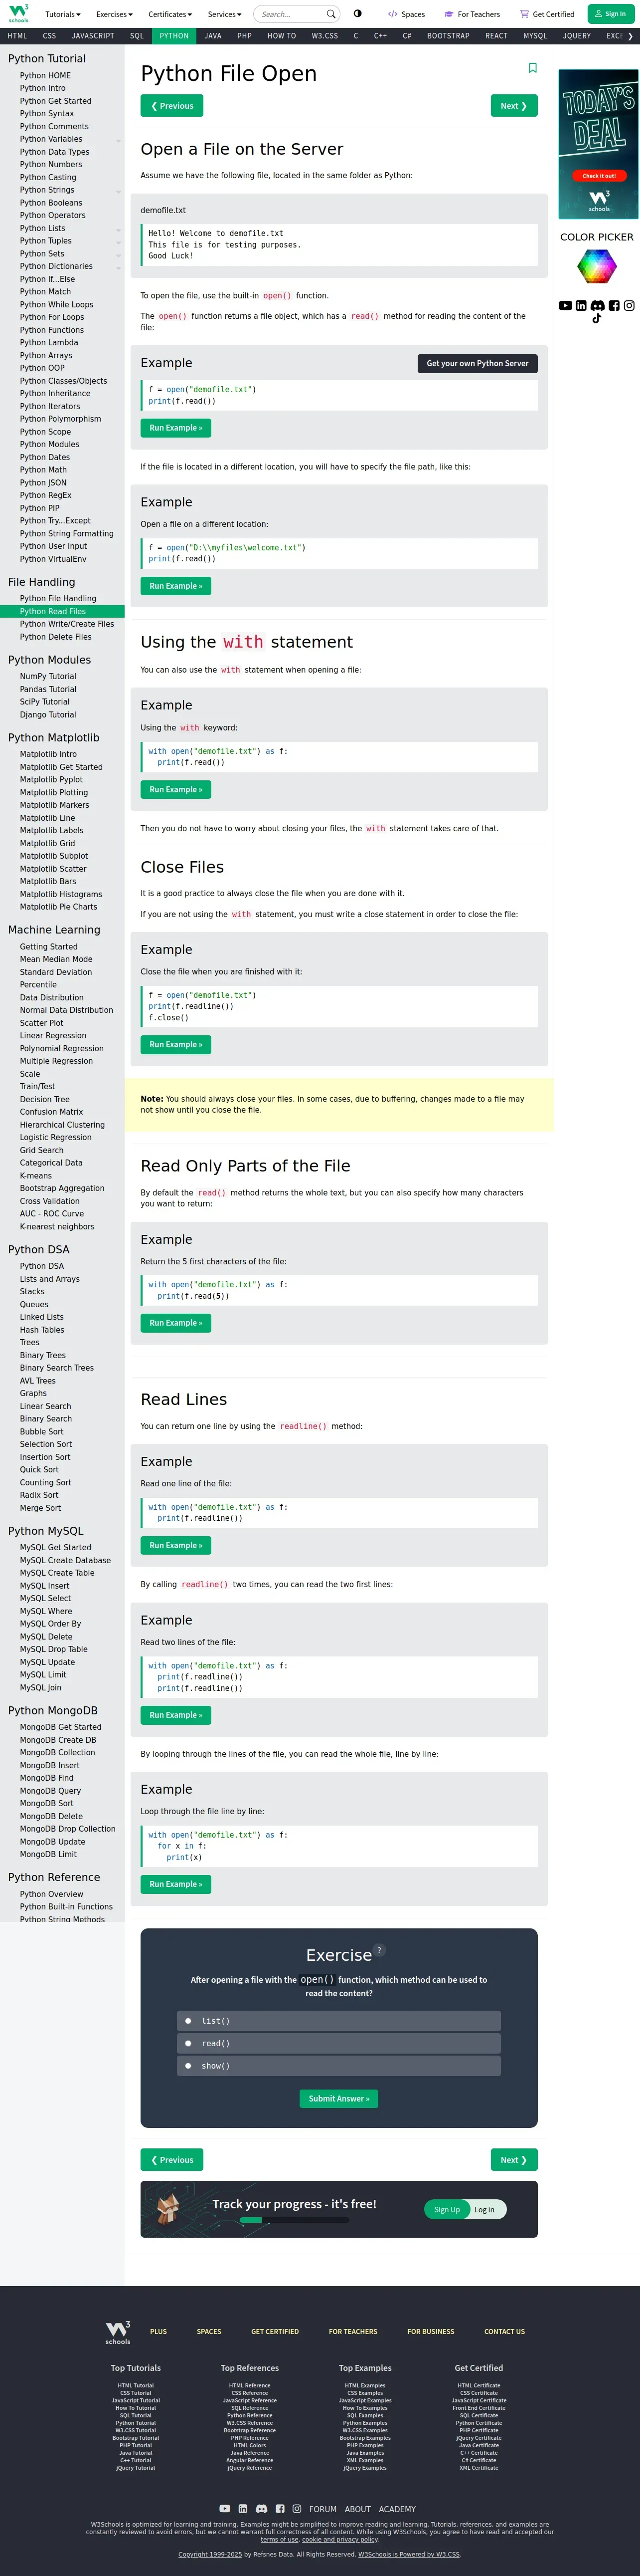Open the Services dropdown menu
This screenshot has height=2576, width=640.
(x=225, y=14)
